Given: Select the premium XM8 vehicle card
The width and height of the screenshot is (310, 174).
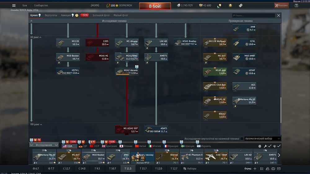Looking at the screenshot, I should tap(244, 28).
